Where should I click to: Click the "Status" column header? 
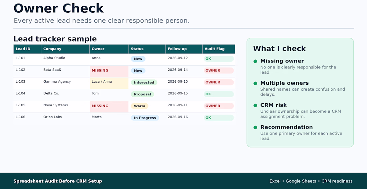147,49
